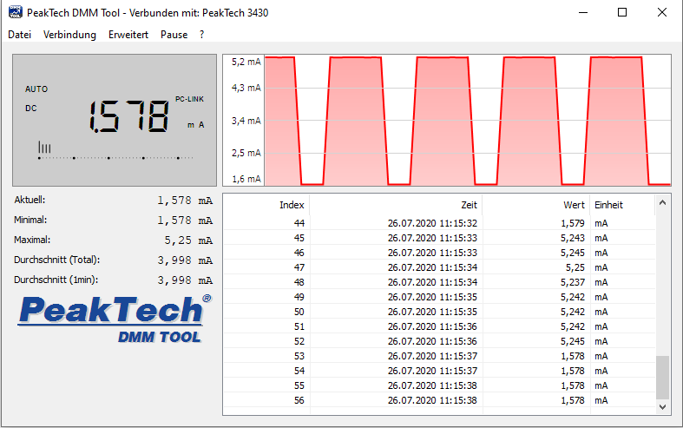Close the PeakTech DMM Tool window
The height and width of the screenshot is (428, 683).
(662, 12)
